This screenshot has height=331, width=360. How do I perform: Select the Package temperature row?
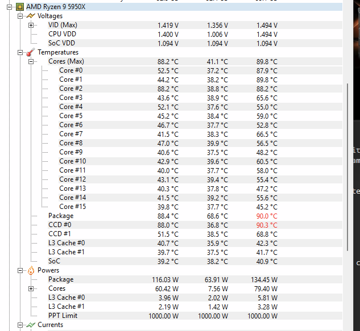195,216
